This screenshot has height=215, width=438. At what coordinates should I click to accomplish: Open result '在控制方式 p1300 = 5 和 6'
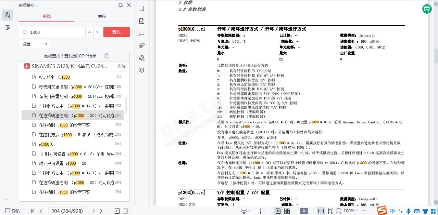(x=73, y=135)
